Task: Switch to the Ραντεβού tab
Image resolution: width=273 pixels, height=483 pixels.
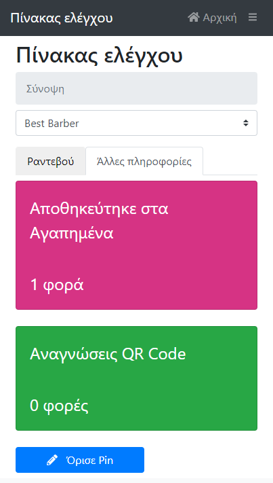Action: (x=51, y=161)
